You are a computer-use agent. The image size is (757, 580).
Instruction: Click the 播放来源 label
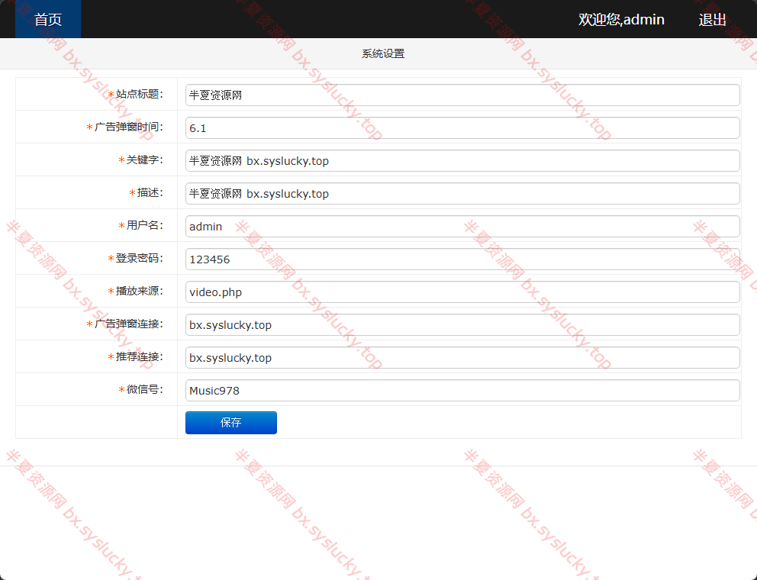(140, 292)
